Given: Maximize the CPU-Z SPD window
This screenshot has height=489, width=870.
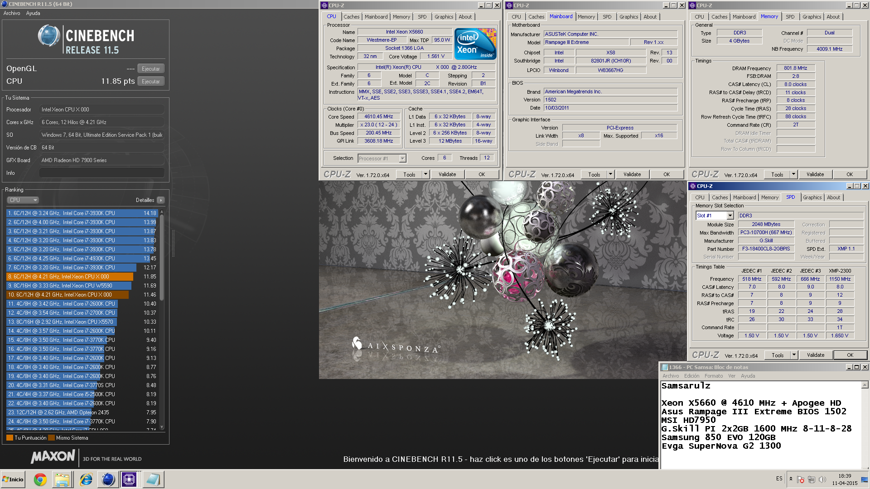Looking at the screenshot, I should pos(857,186).
